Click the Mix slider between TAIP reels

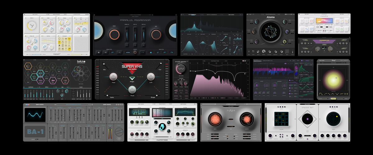(x=231, y=126)
